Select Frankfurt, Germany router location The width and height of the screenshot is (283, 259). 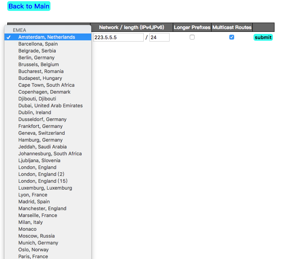40,126
